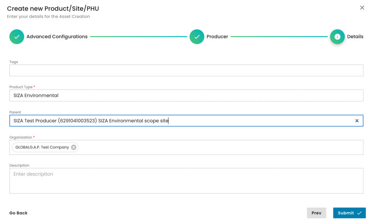This screenshot has width=371, height=224.
Task: Click into the Description text area
Action: [186, 181]
